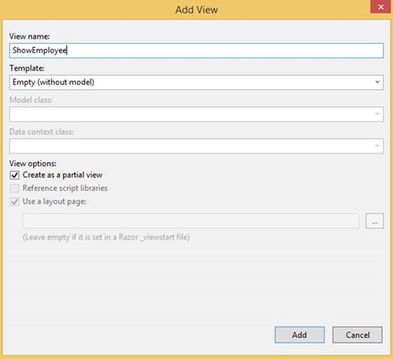
Task: Click the Razor _viewstart hint text
Action: point(106,237)
